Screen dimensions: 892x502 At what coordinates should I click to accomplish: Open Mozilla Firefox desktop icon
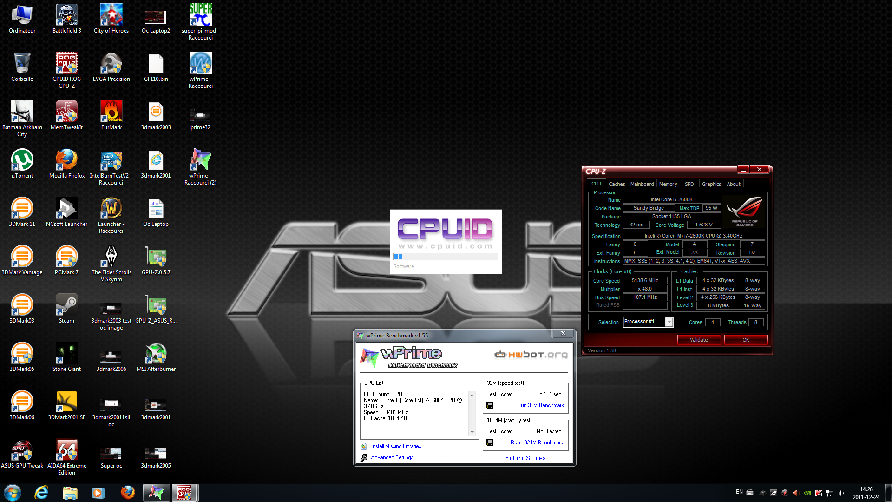point(66,164)
